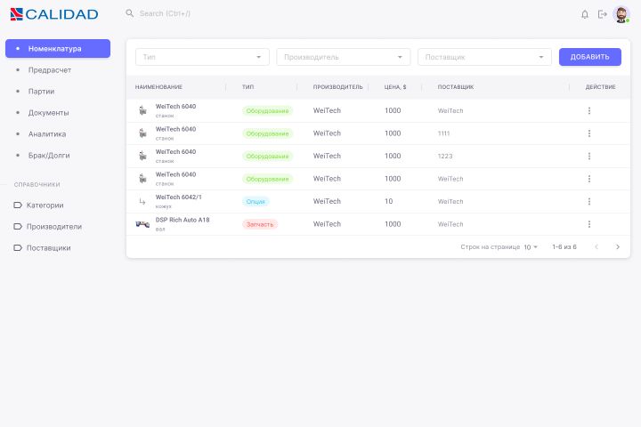Click supplier value 1111

click(x=443, y=133)
